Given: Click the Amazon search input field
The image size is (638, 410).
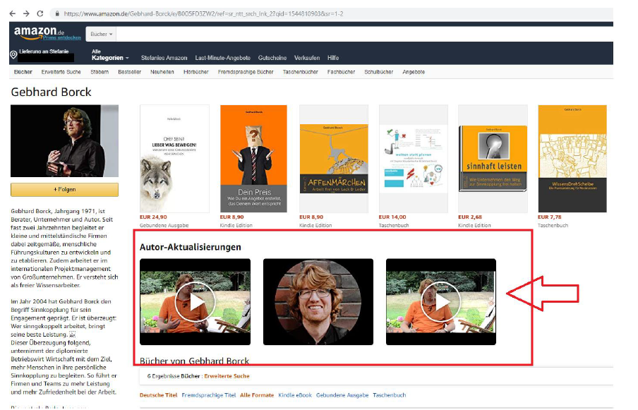Looking at the screenshot, I should coord(364,34).
